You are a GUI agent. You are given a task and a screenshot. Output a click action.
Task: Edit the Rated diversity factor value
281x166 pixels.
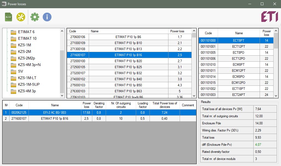(265, 152)
